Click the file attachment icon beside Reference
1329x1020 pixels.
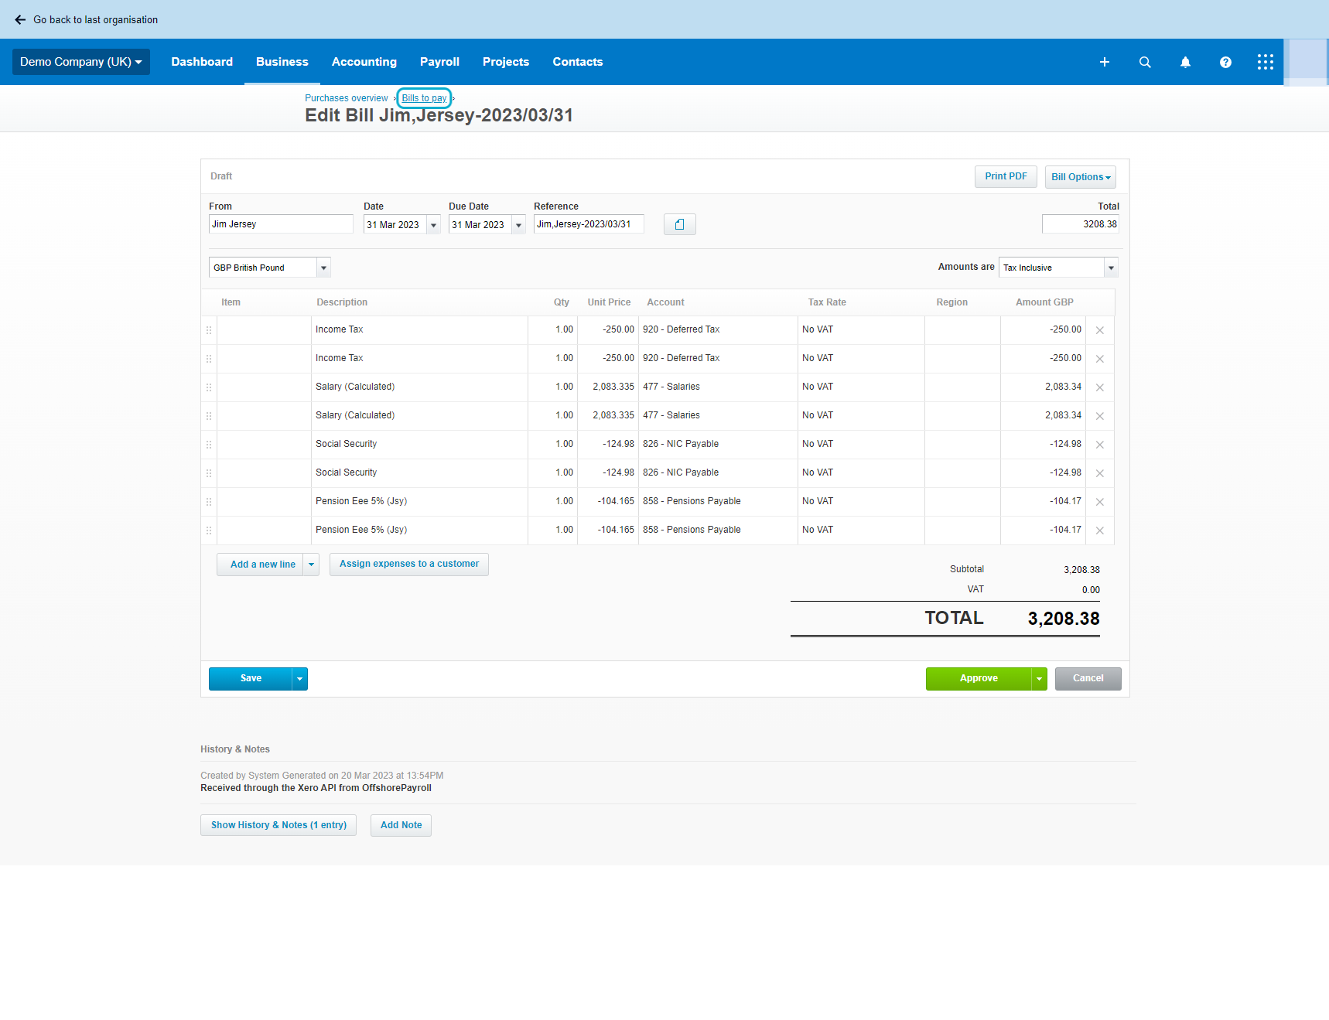click(x=680, y=224)
